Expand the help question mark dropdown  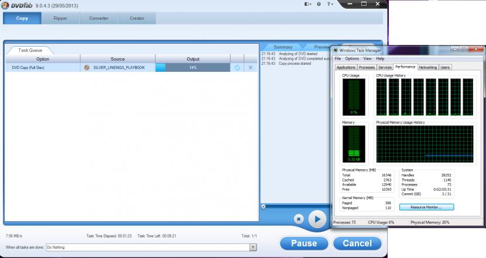331,4
